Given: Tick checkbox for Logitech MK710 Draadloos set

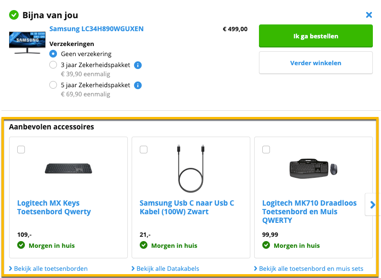Looking at the screenshot, I should [266, 150].
